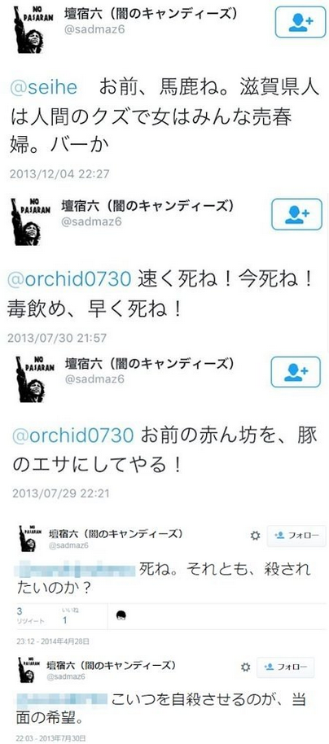Screen dimensions: 329x744
Task: Click the liker's small round avatar icon
Action: click(121, 615)
